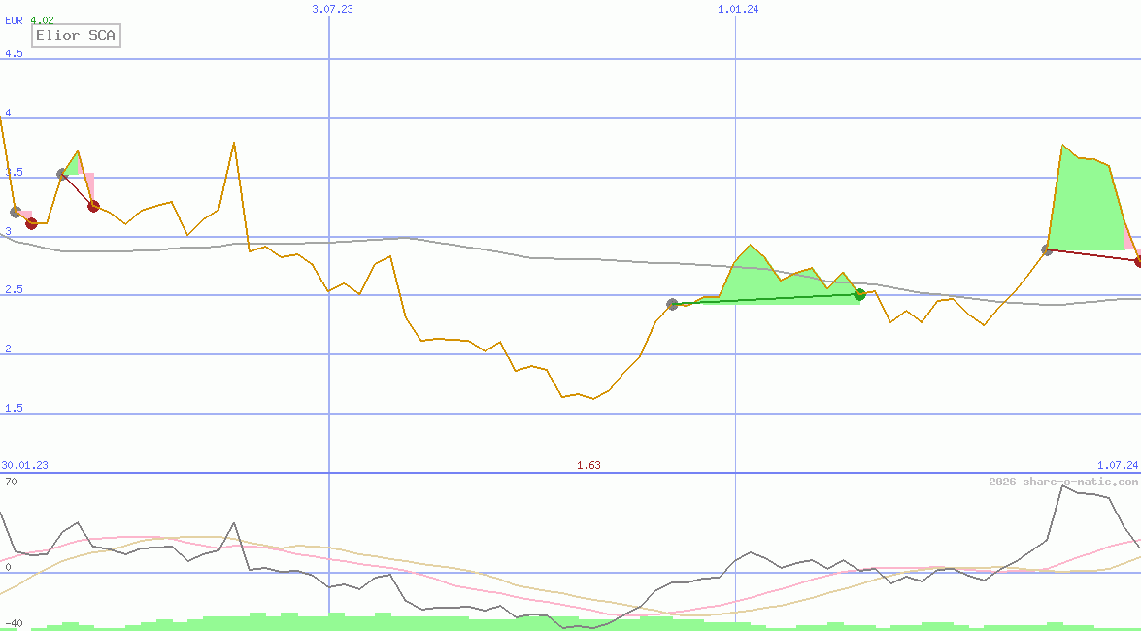
Task: Click the EUR currency label
Action: point(15,19)
